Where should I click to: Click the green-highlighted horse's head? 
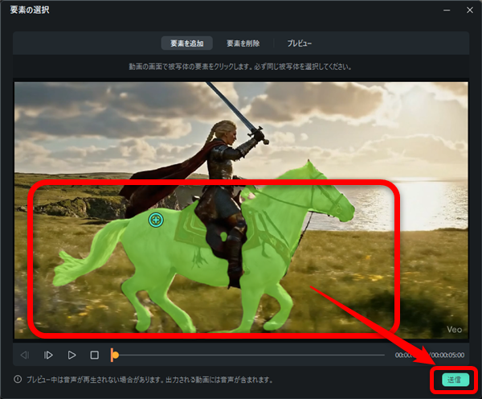pyautogui.click(x=336, y=205)
